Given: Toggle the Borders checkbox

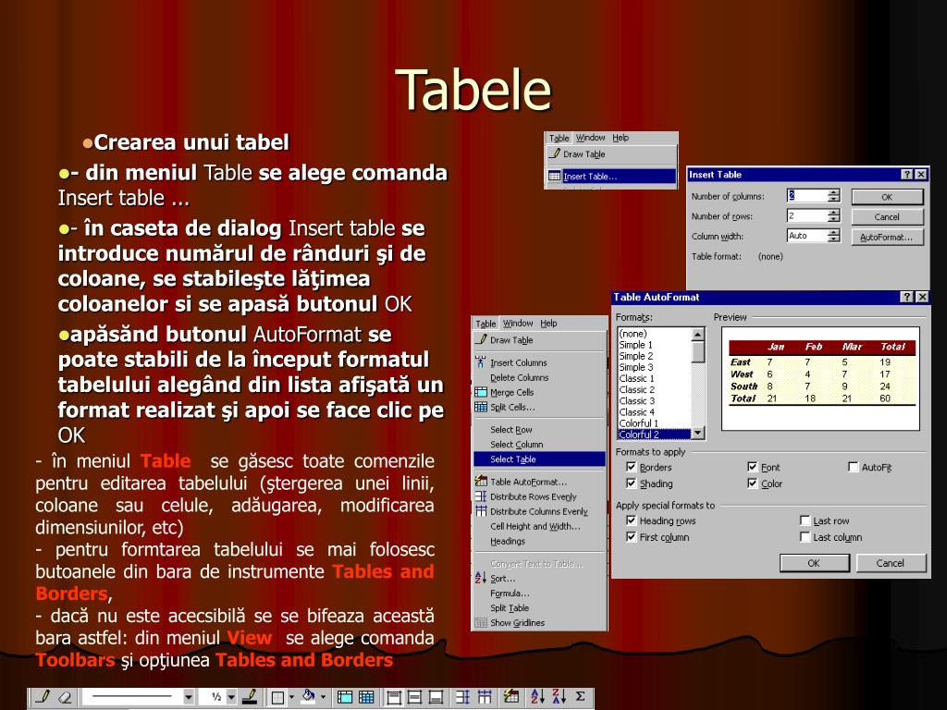Looking at the screenshot, I should coord(631,467).
